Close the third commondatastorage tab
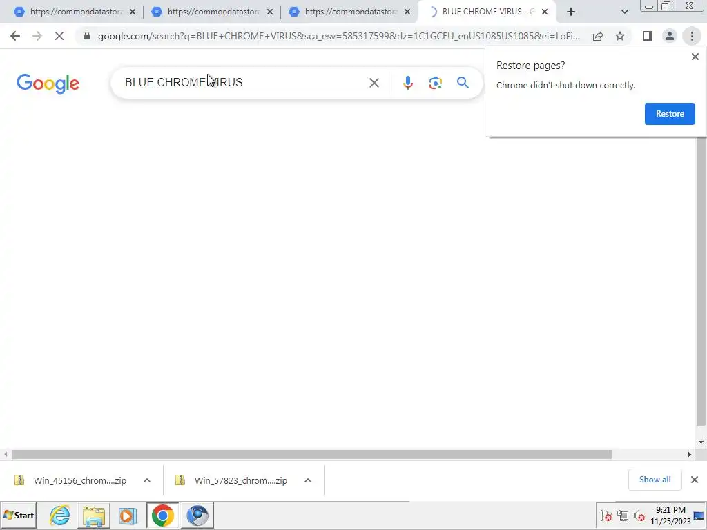This screenshot has width=707, height=530. pyautogui.click(x=407, y=12)
